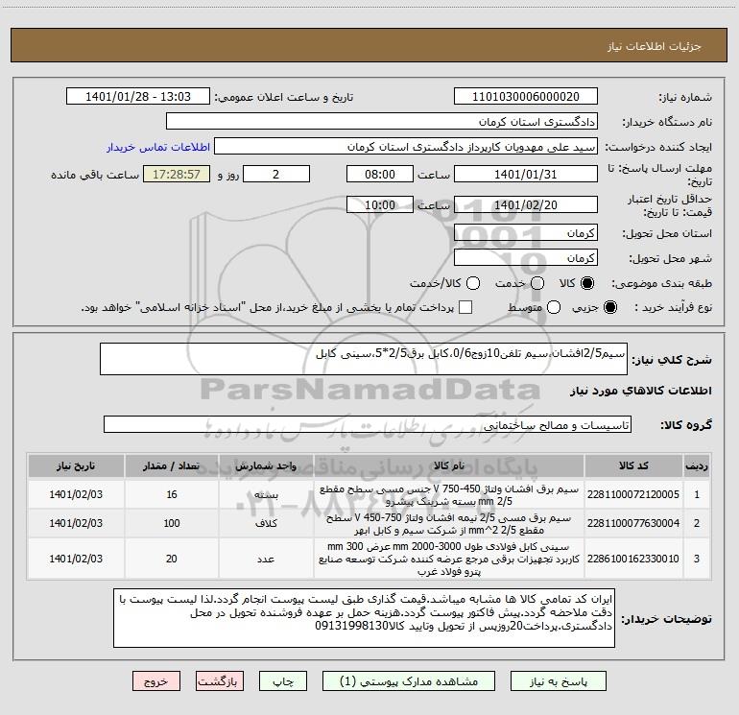
Task: Click item code 2281100072120005
Action: click(633, 494)
